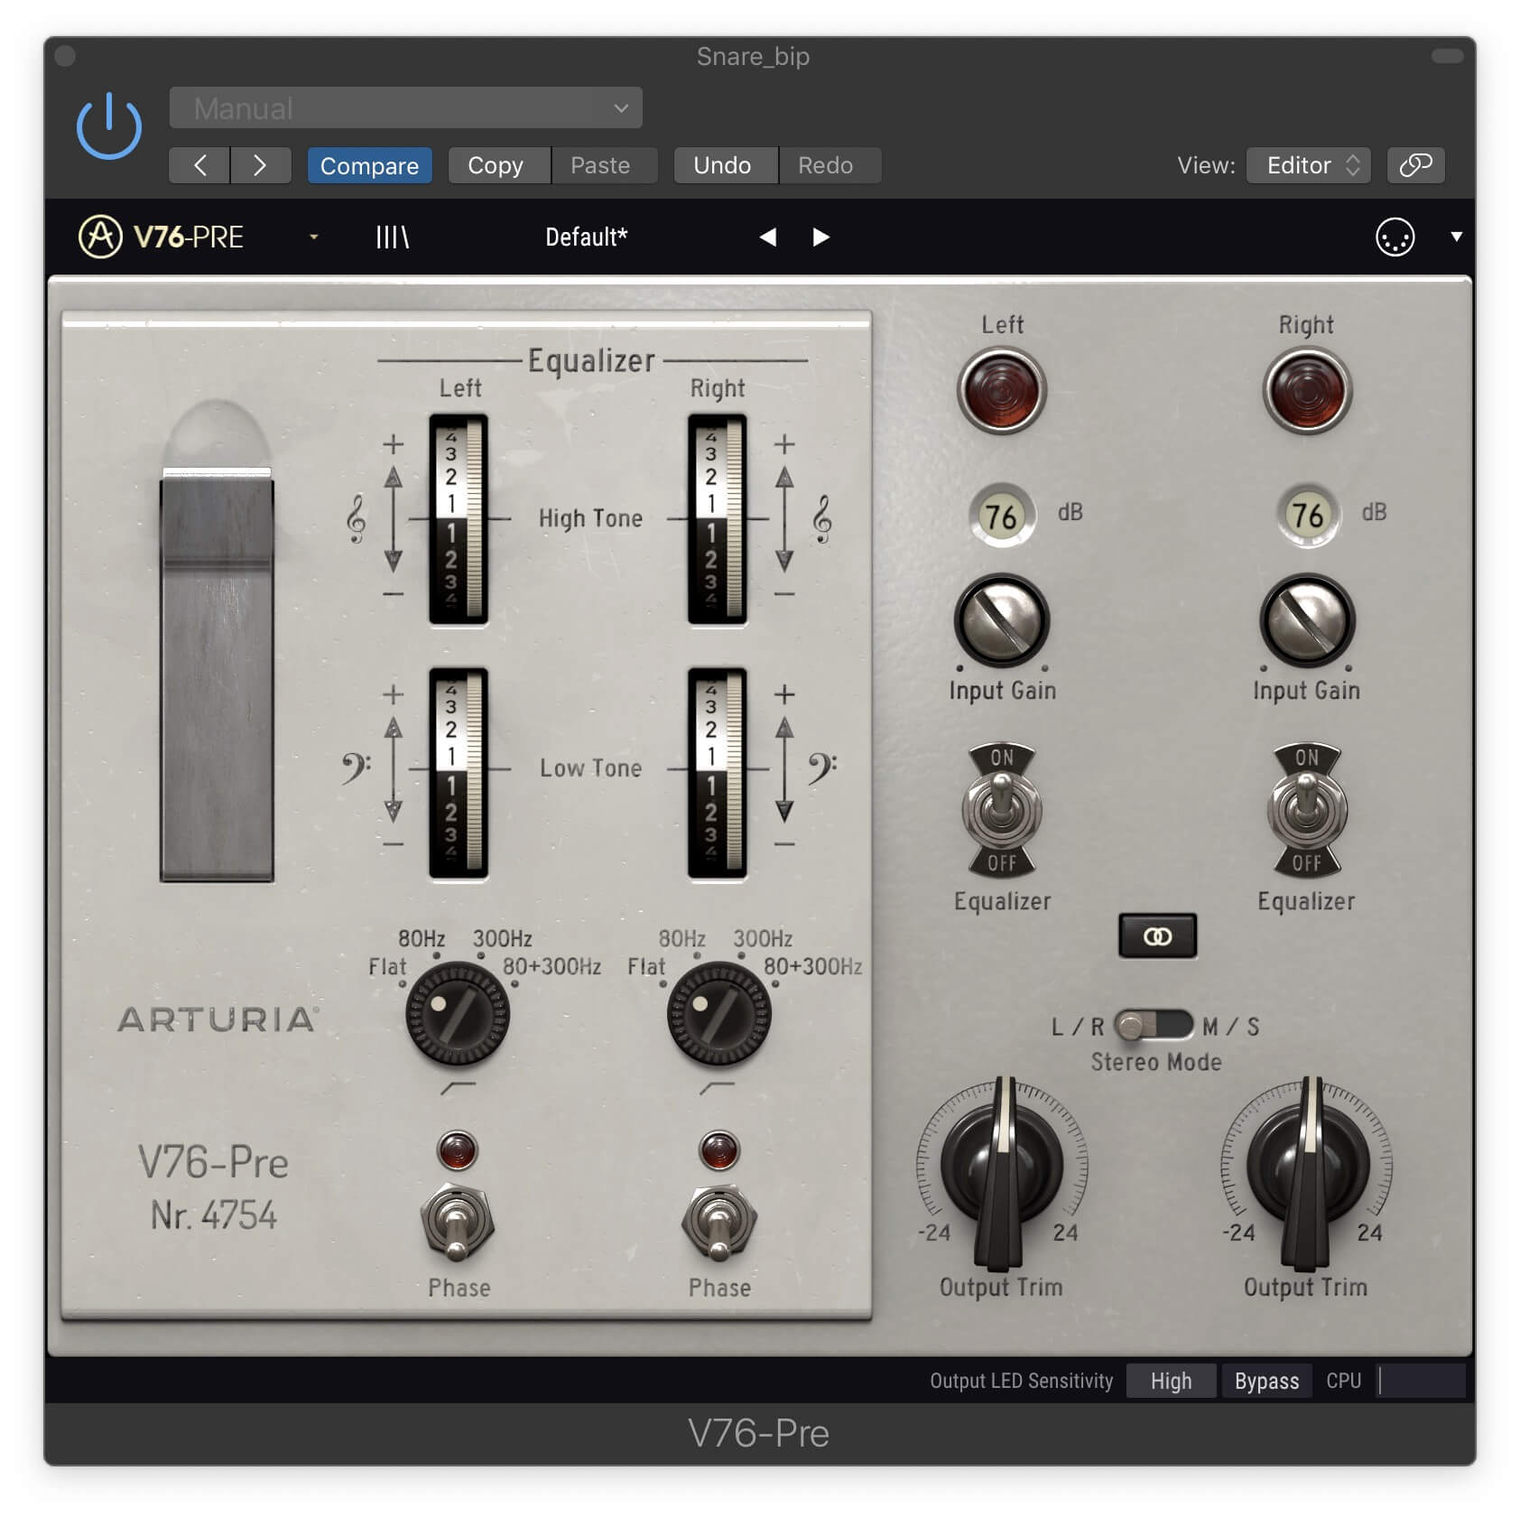Screen dimensions: 1520x1517
Task: Flip the left Phase toggle switch
Action: pyautogui.click(x=458, y=1224)
